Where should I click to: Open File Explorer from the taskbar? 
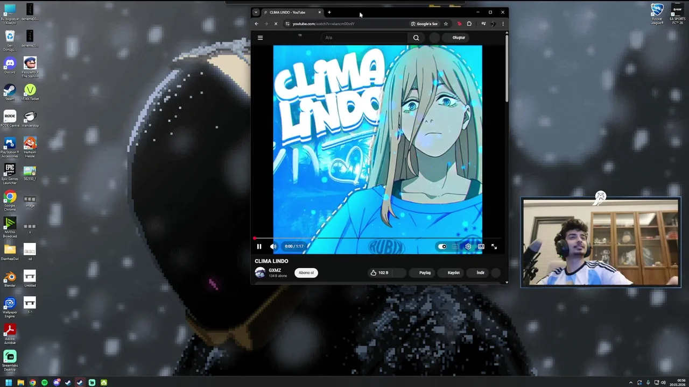20,383
